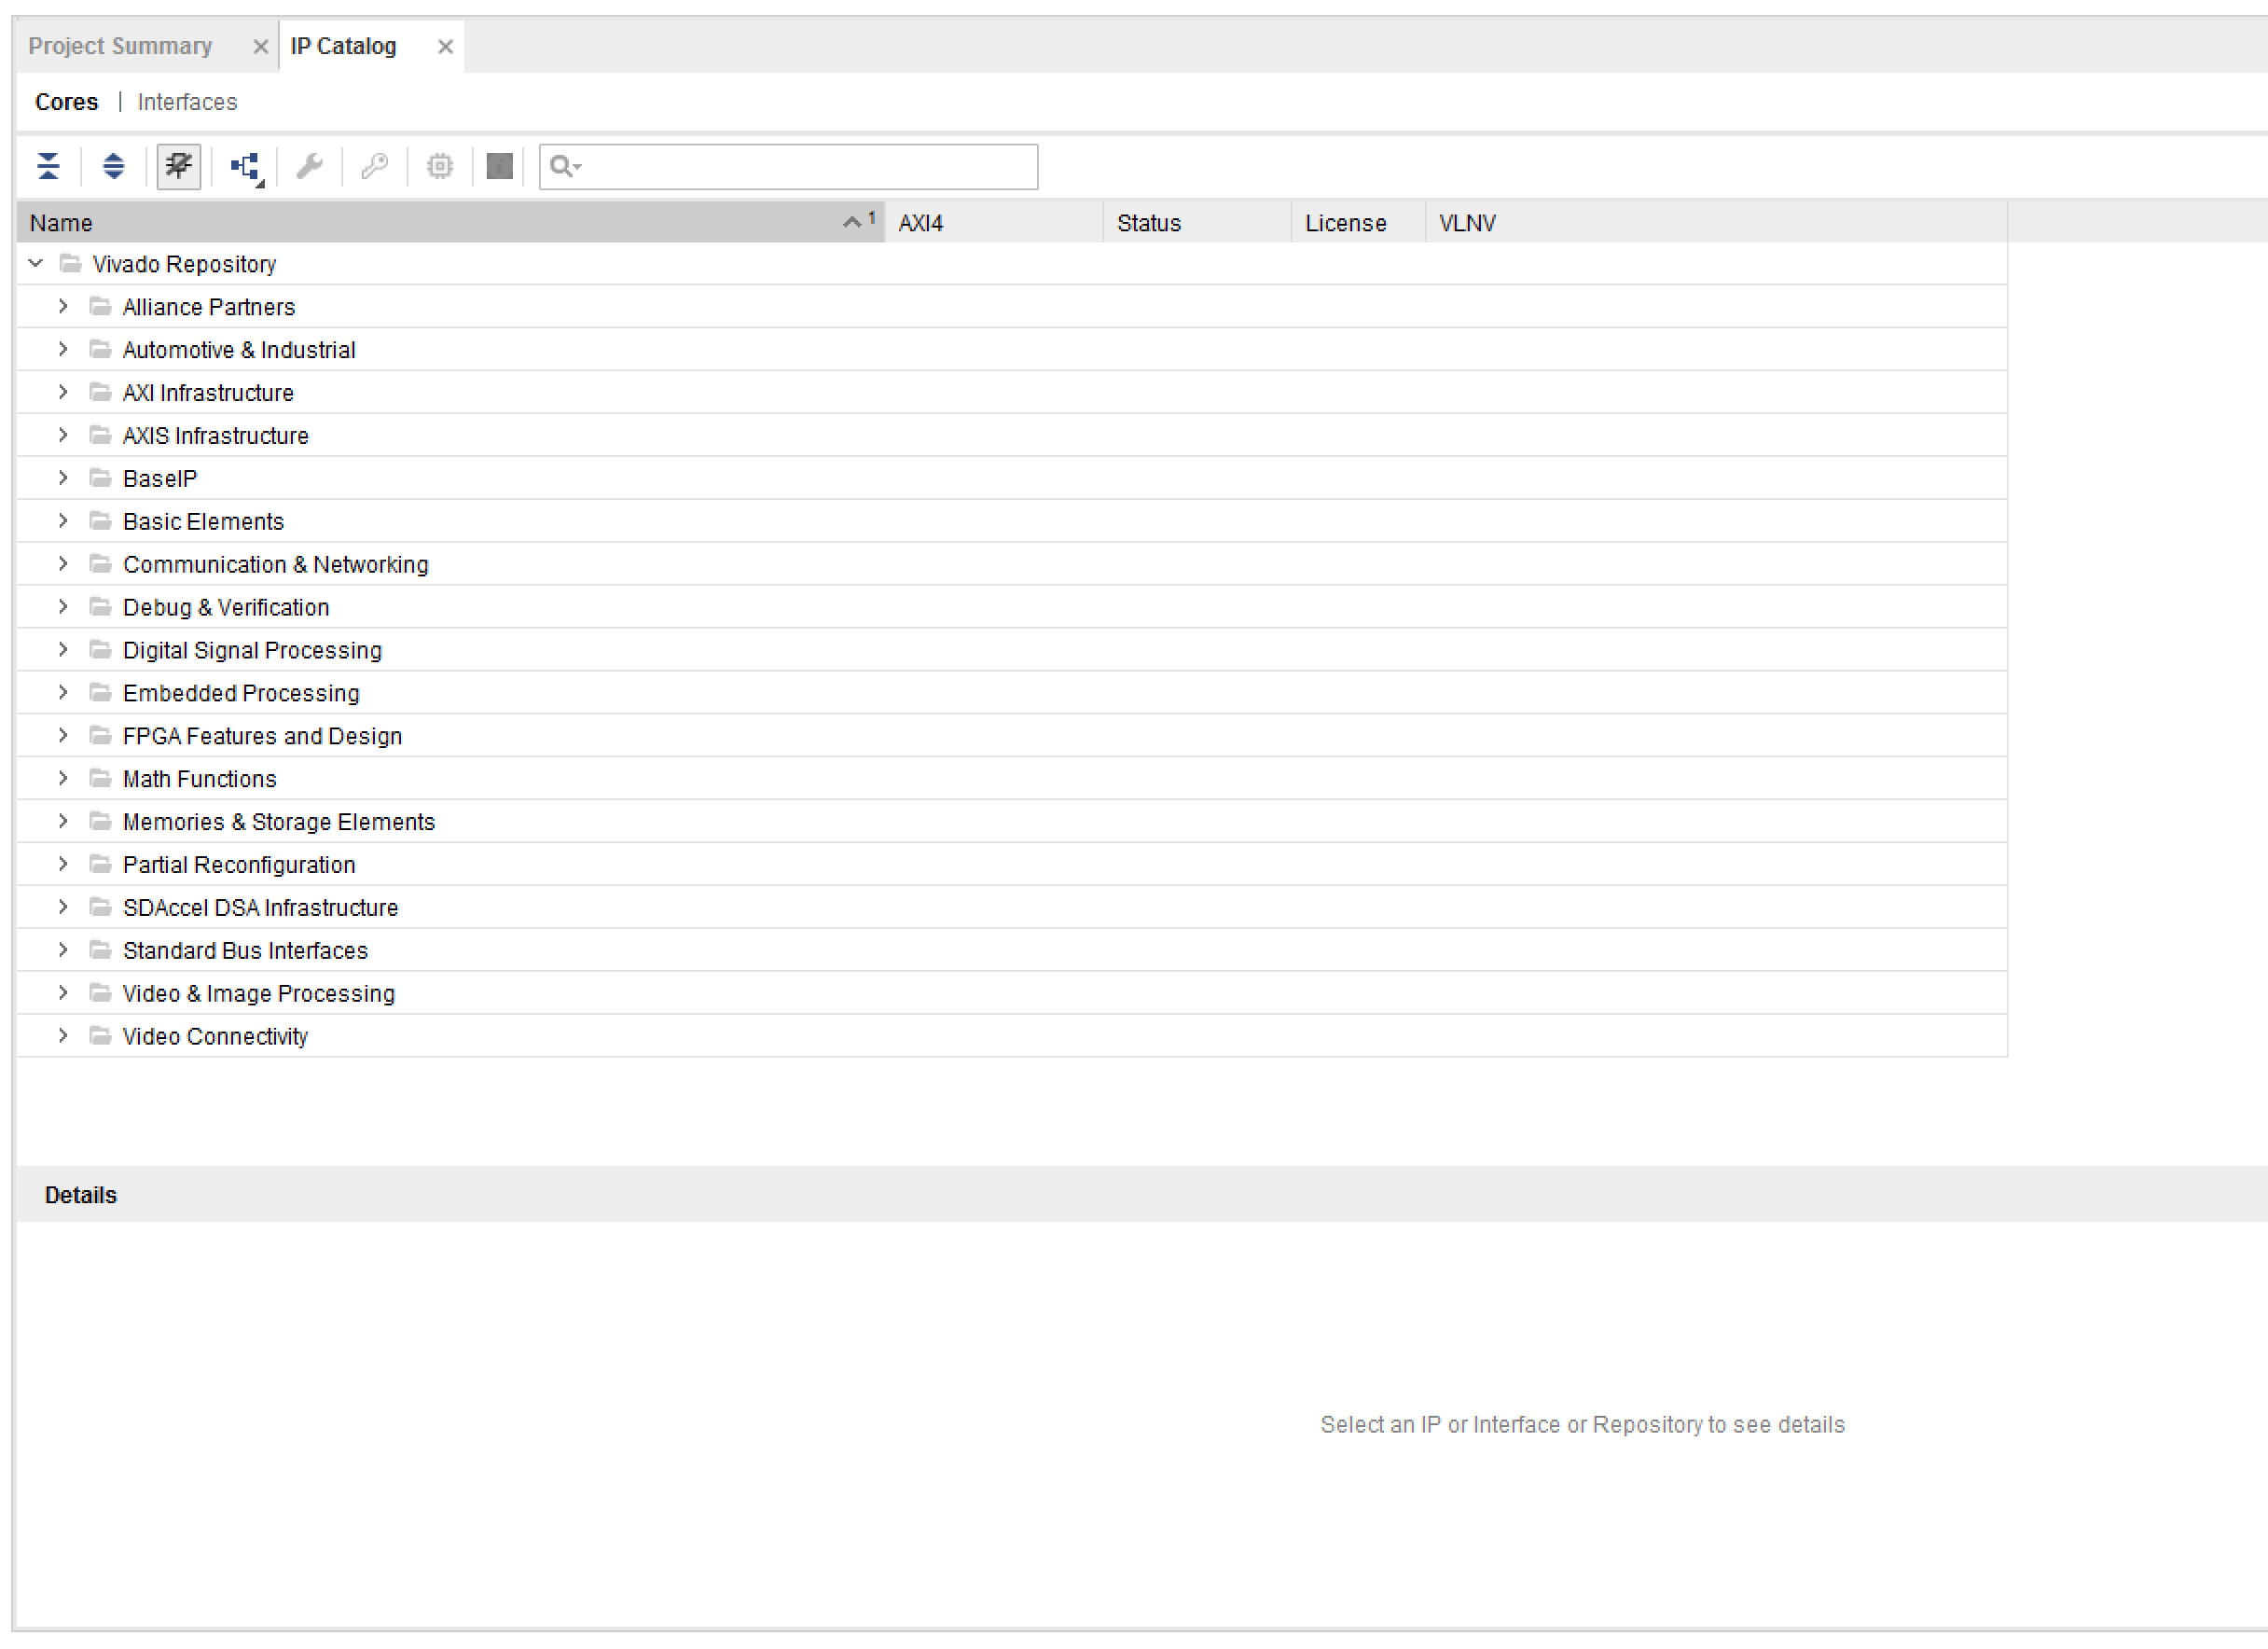Click the Details panel header

coord(1142,1195)
